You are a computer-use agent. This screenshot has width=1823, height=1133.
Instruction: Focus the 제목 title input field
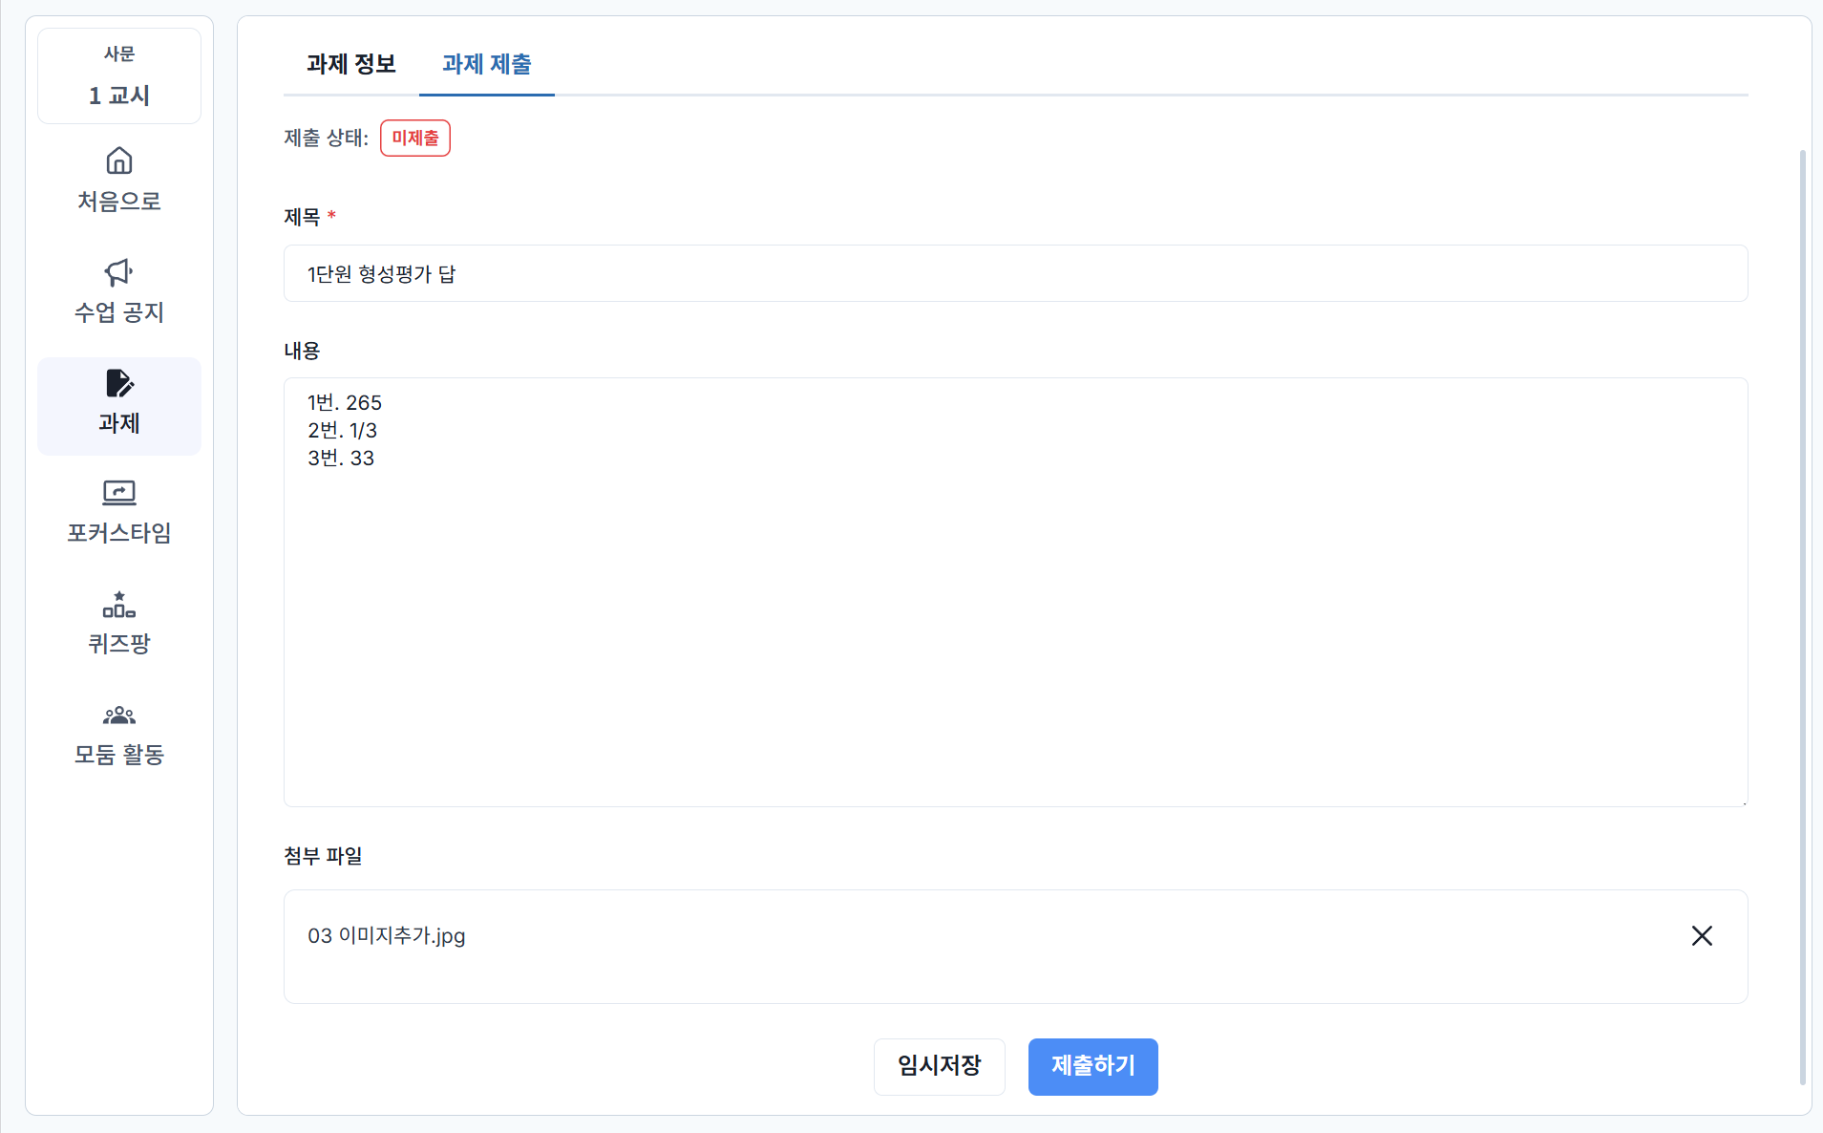(x=1015, y=274)
